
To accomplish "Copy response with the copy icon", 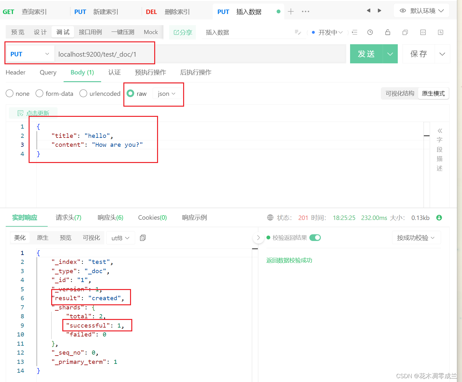I will point(143,238).
